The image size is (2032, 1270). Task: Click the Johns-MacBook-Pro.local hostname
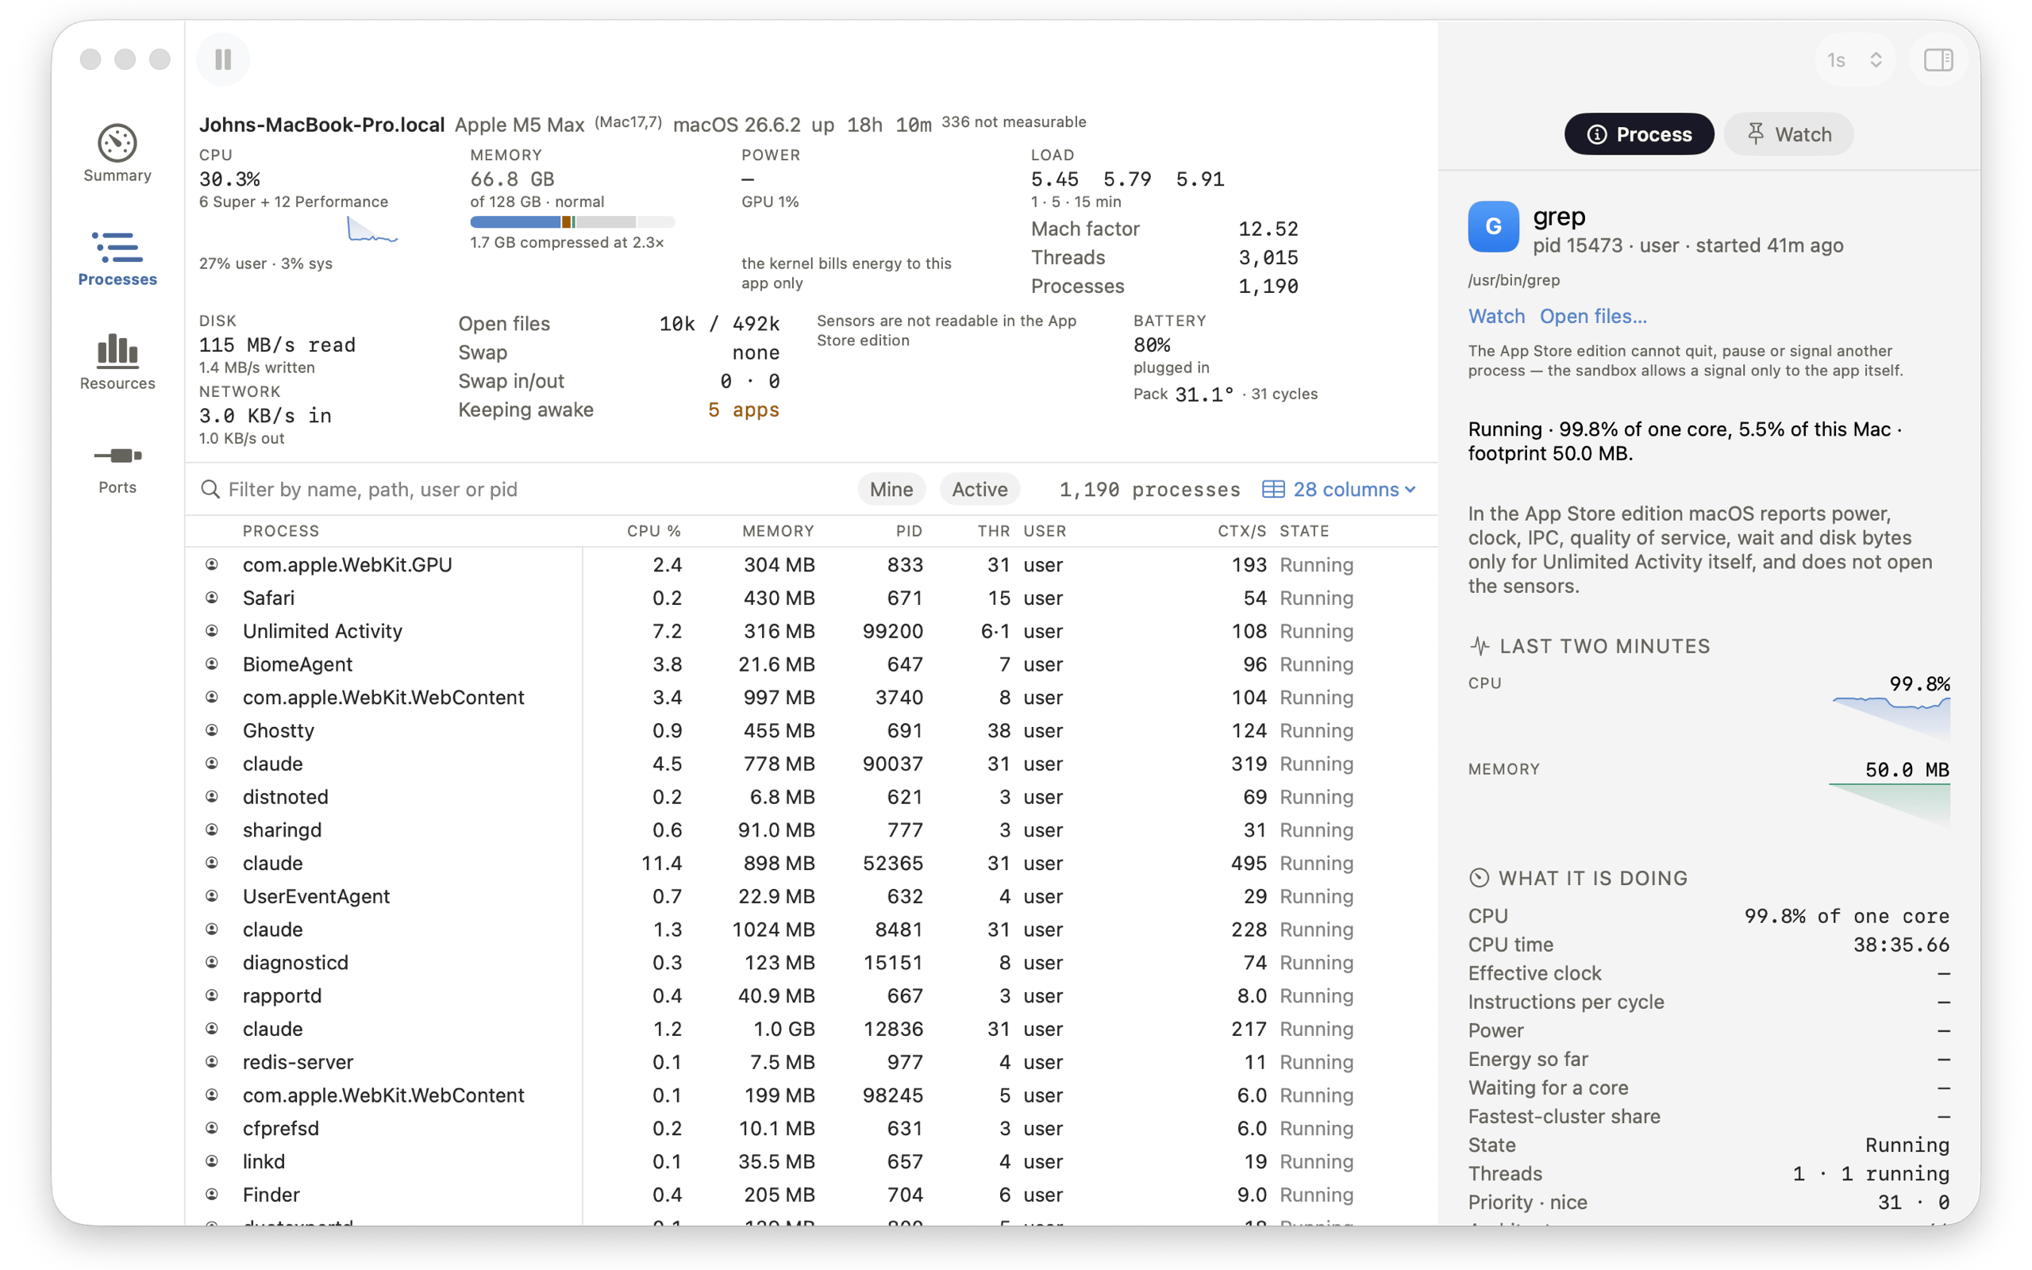click(x=321, y=125)
